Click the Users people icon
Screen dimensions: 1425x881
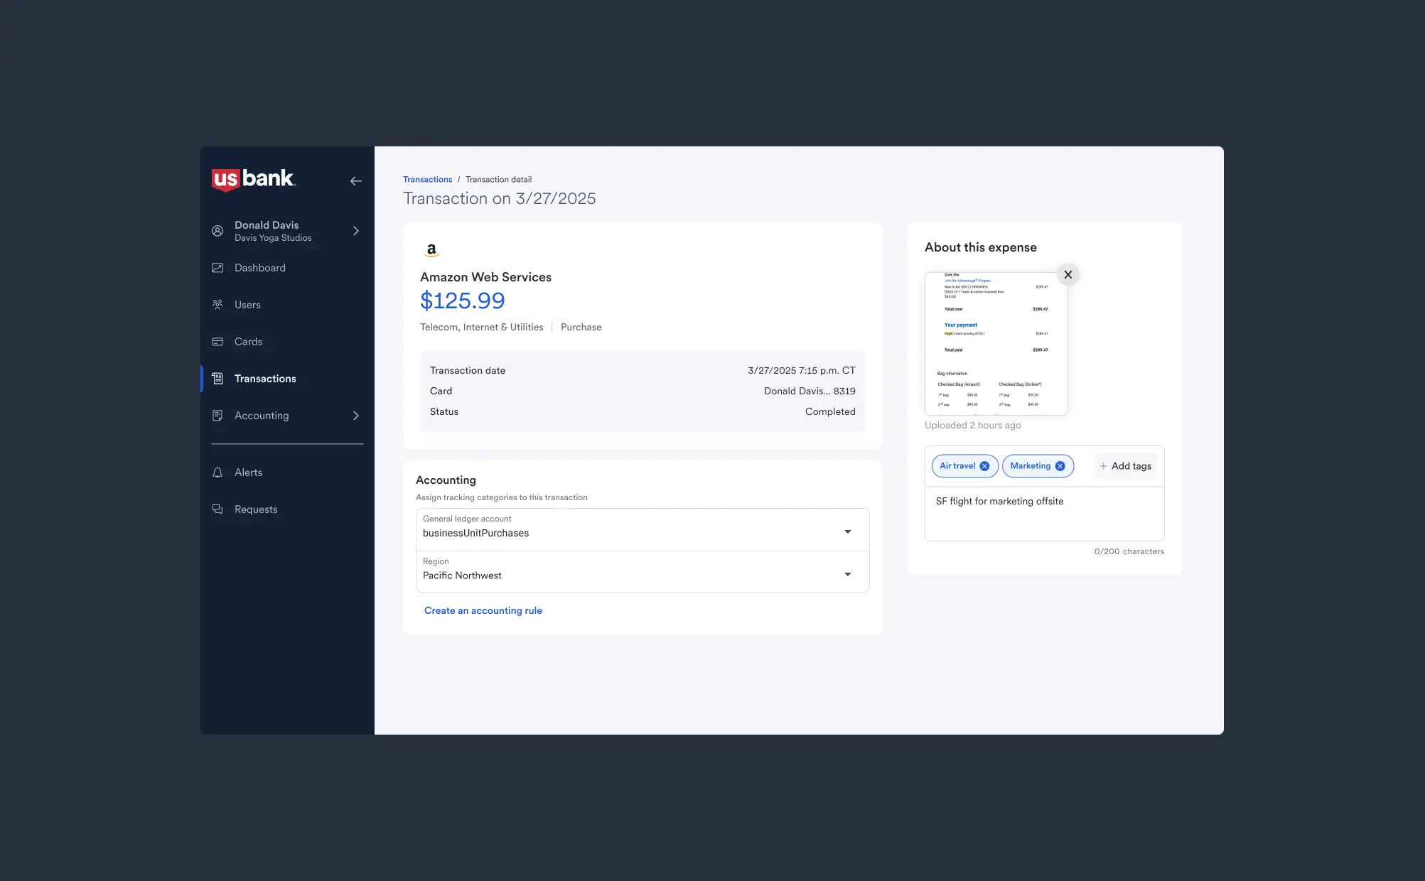coord(217,305)
